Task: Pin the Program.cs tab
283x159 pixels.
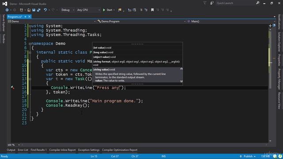Action: tap(25, 17)
